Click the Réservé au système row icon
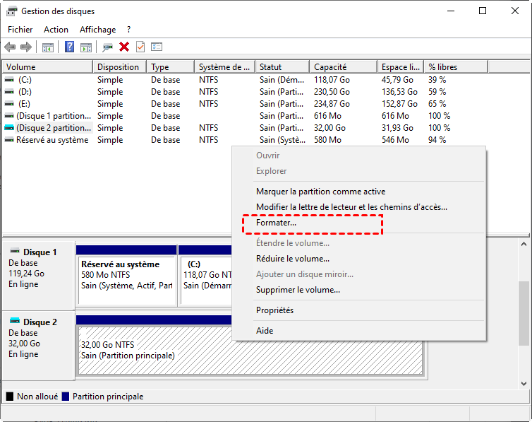532x422 pixels. pyautogui.click(x=9, y=140)
